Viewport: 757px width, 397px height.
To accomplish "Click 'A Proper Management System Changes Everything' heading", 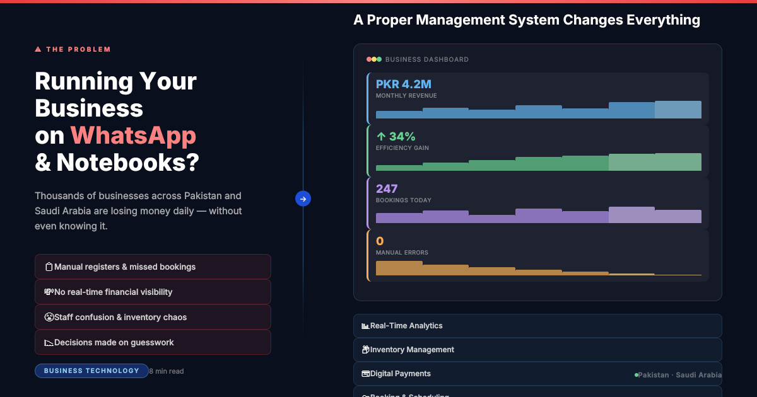I will coord(527,20).
